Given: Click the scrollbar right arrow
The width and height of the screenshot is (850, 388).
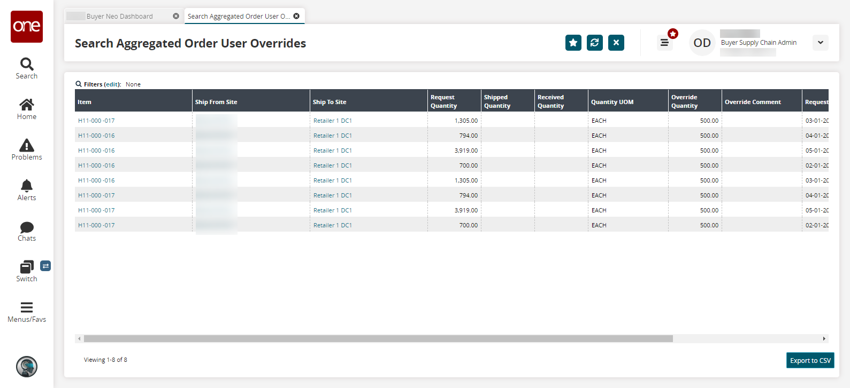Looking at the screenshot, I should (x=824, y=338).
